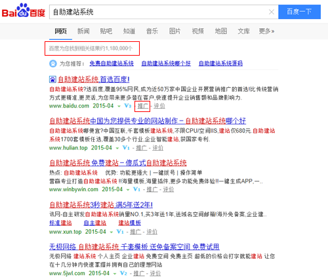Go to the 知道 tab
Screen dimensions: 328x279
click(129, 31)
